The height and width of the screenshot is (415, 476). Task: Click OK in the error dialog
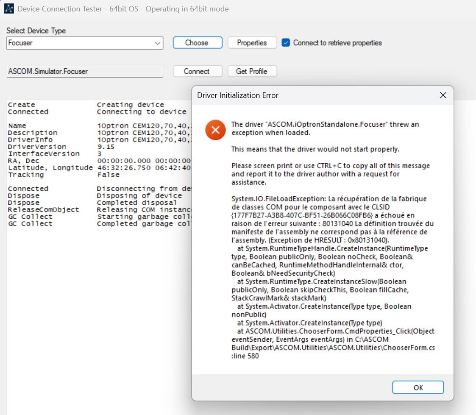coord(418,387)
